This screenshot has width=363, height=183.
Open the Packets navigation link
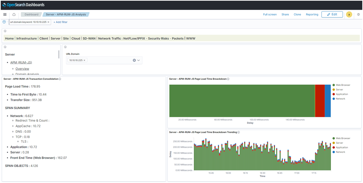pyautogui.click(x=178, y=38)
